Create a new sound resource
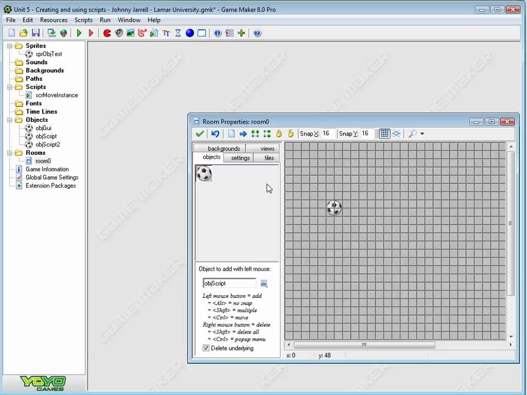 (119, 33)
